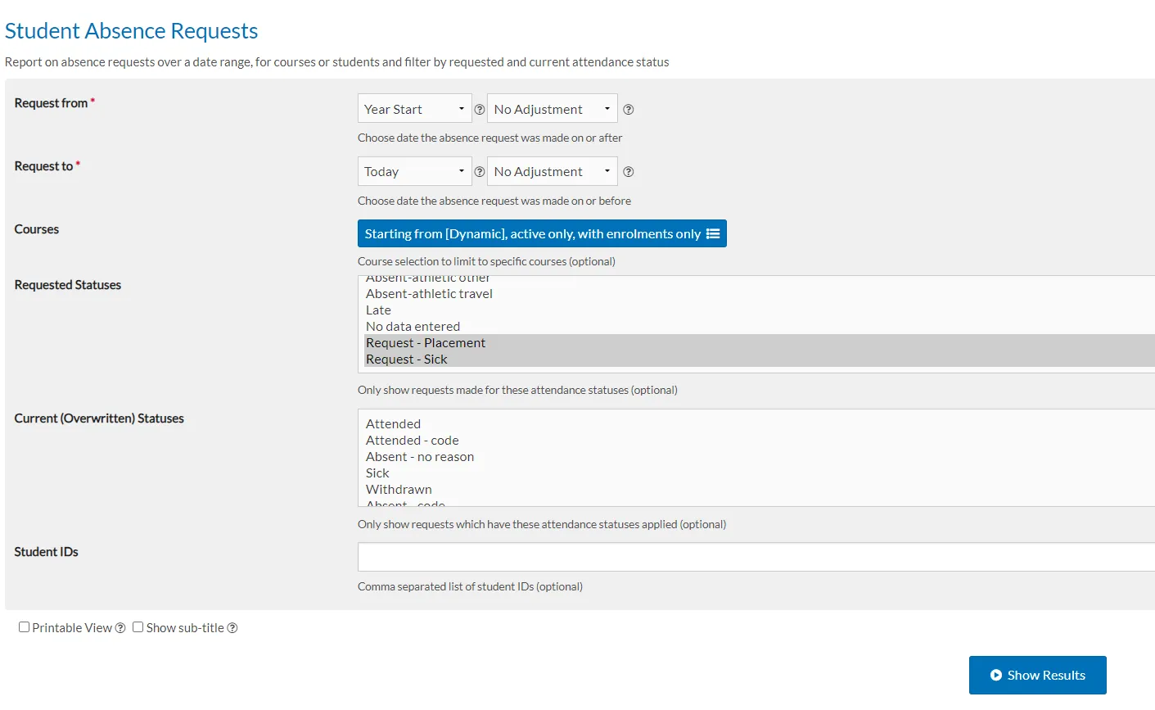Enable the Printable View checkbox

[25, 627]
